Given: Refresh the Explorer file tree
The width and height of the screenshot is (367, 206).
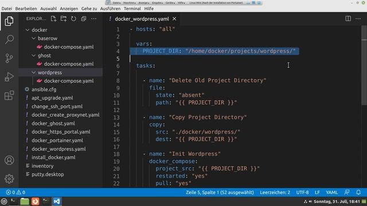Looking at the screenshot, I should 73,19.
